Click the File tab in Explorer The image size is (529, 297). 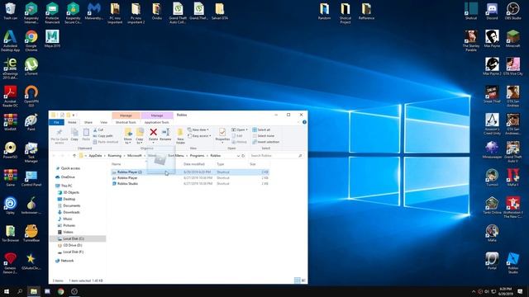(x=56, y=122)
